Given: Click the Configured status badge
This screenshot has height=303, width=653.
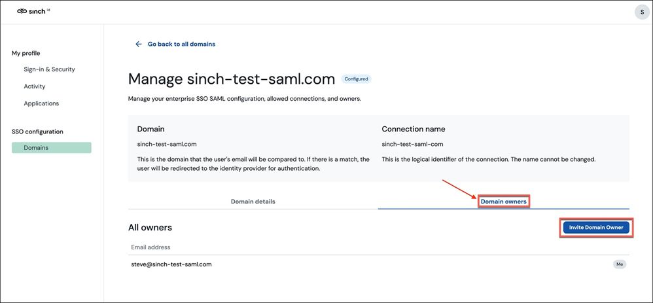Looking at the screenshot, I should [x=356, y=79].
